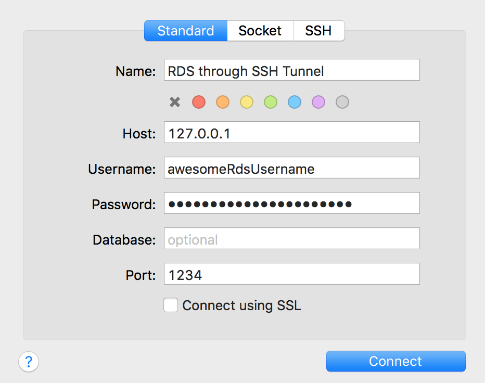Image resolution: width=485 pixels, height=383 pixels.
Task: Open the Socket connection tab
Action: coord(260,31)
